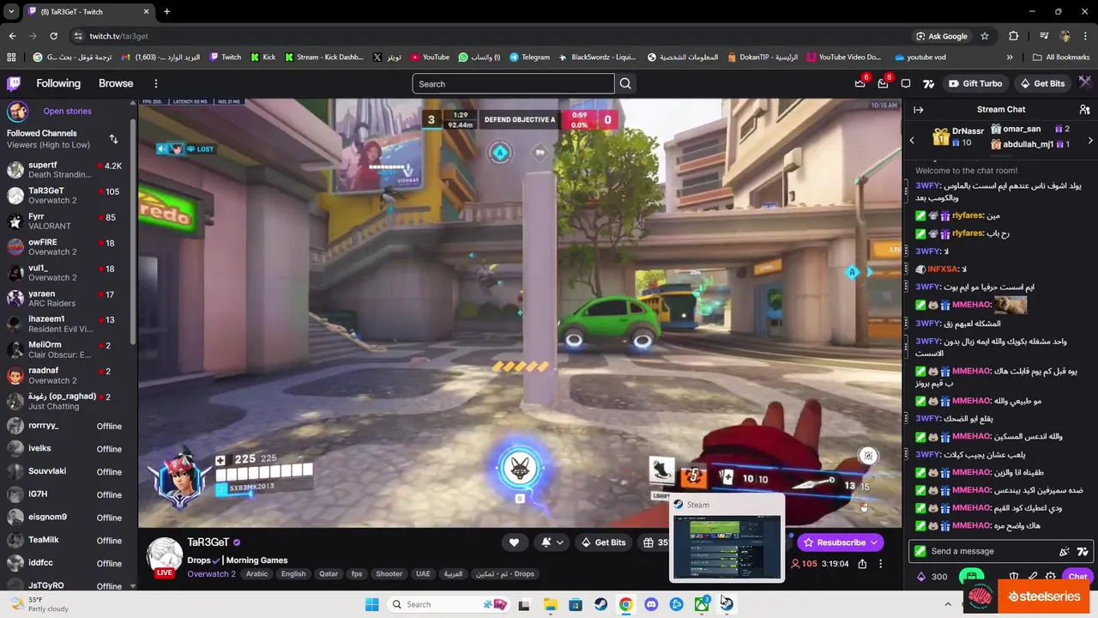1098x618 pixels.
Task: Open supertf channel in sidebar
Action: [x=67, y=169]
